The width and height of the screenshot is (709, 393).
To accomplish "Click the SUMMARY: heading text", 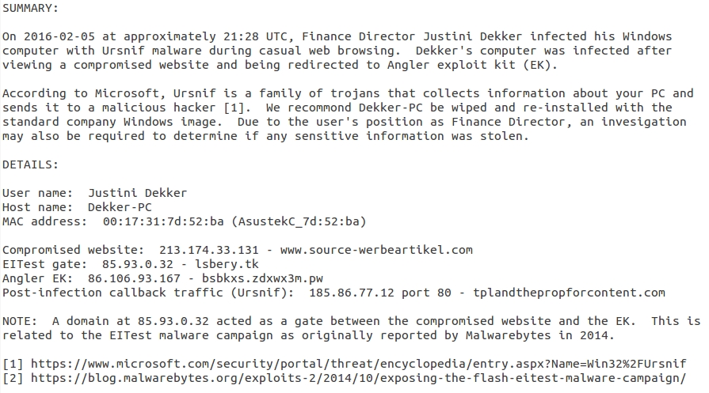I will tap(30, 8).
